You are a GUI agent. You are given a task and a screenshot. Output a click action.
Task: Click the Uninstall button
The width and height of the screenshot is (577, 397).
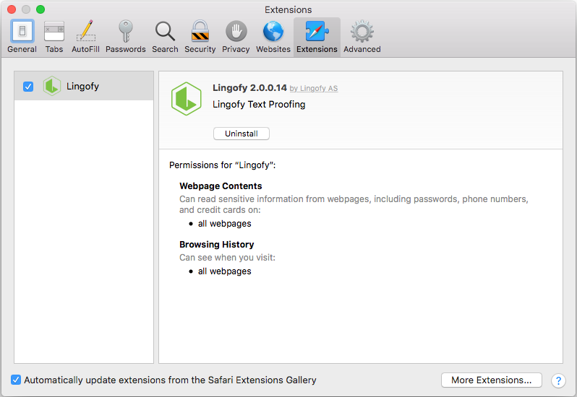[242, 134]
